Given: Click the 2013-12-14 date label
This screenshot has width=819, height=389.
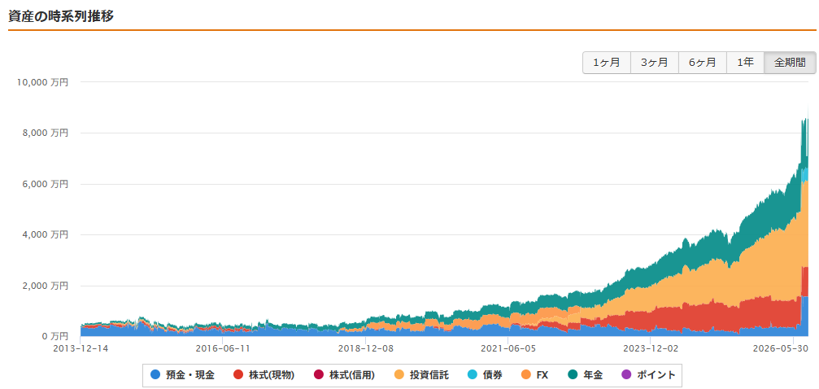Looking at the screenshot, I should 81,347.
